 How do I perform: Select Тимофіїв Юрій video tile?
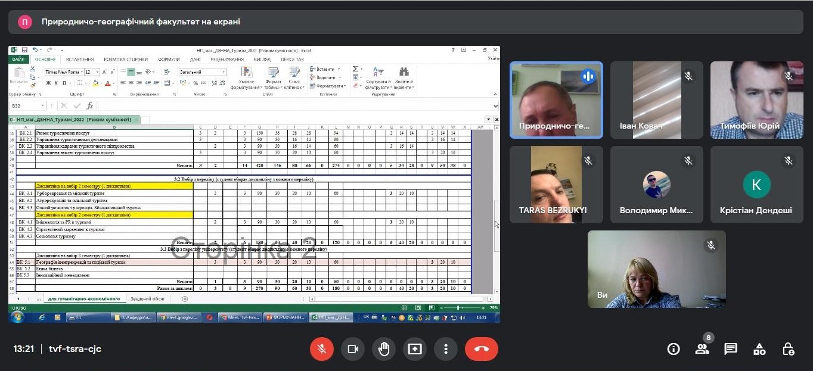(x=757, y=100)
